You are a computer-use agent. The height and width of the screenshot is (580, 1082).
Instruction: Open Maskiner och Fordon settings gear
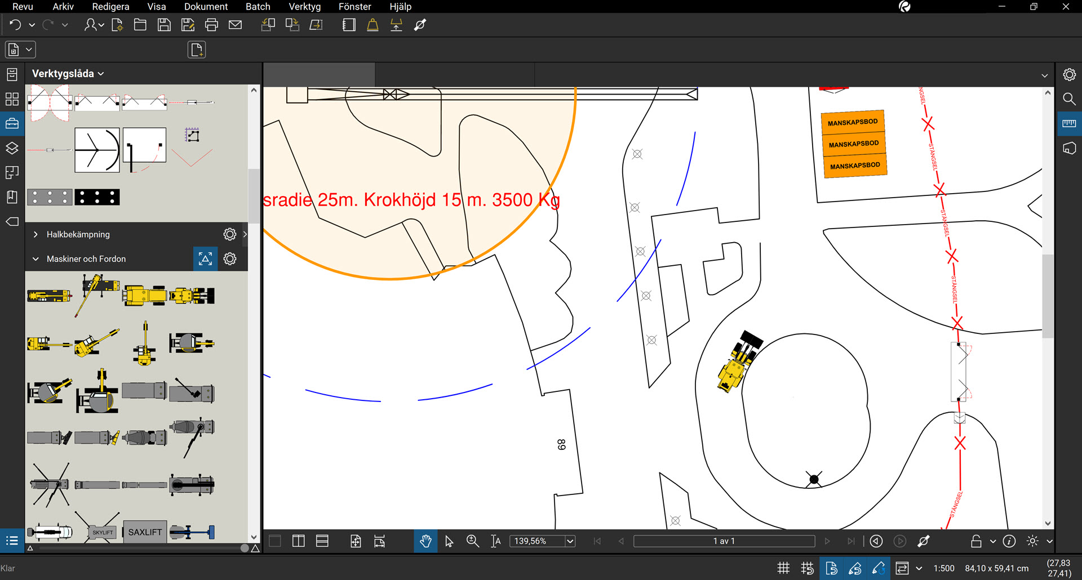coord(229,258)
